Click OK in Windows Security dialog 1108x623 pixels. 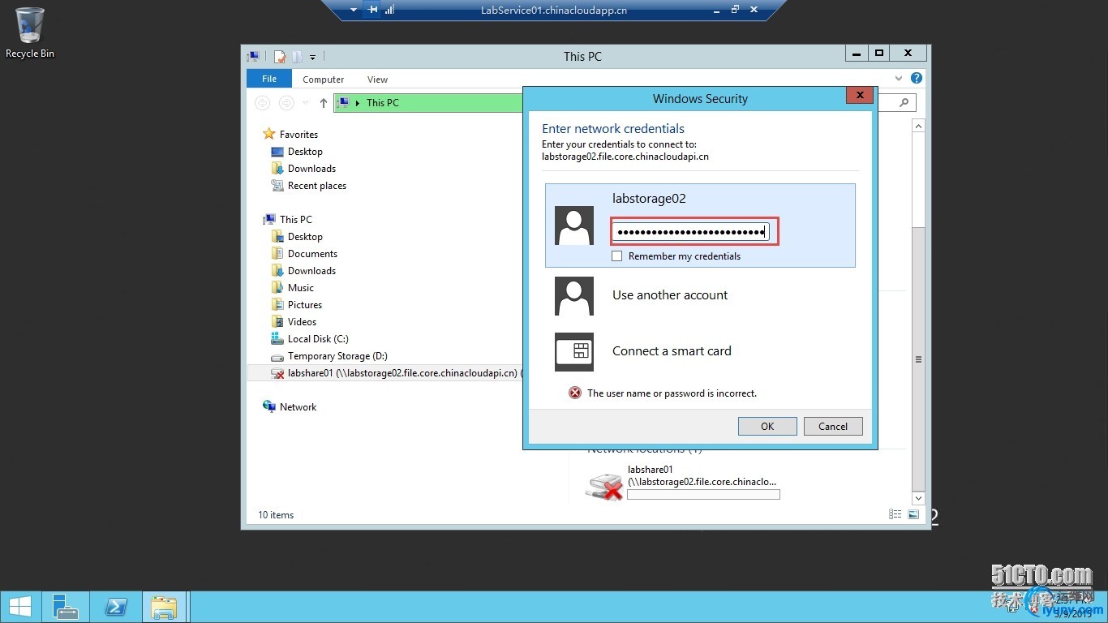767,427
